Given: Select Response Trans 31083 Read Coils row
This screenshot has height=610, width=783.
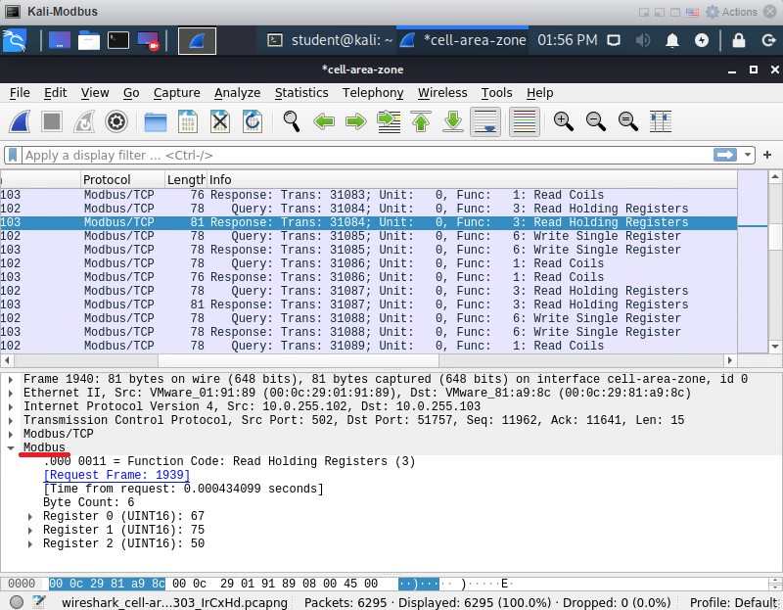Looking at the screenshot, I should point(369,195).
